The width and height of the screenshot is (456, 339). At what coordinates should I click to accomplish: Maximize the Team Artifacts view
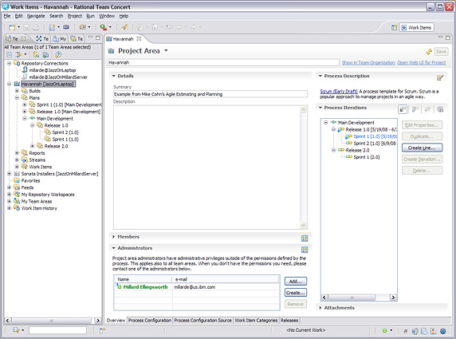[98, 37]
